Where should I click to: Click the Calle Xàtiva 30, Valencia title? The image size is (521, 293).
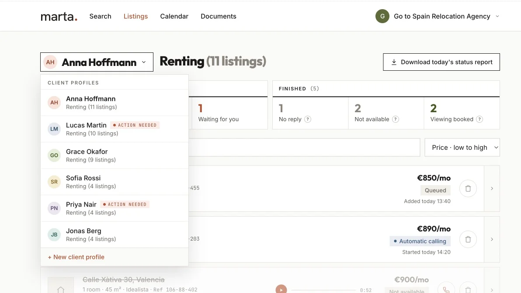pos(124,280)
